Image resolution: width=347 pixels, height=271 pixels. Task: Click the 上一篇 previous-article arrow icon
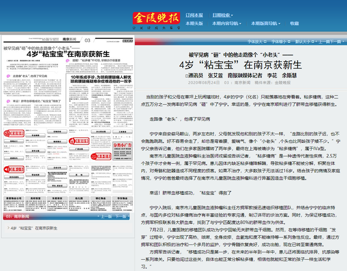pos(316,41)
